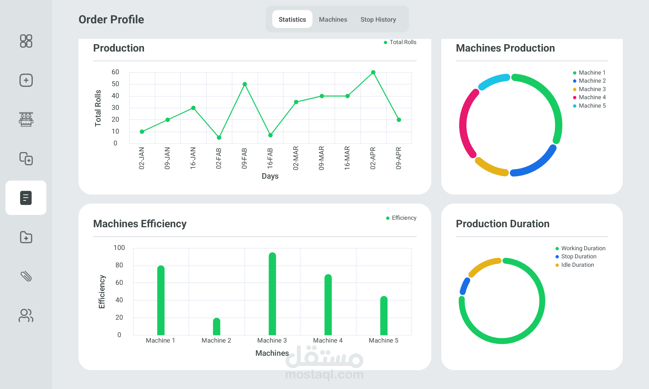Image resolution: width=649 pixels, height=389 pixels.
Task: Click the 02-APR peak data point
Action: [x=373, y=72]
